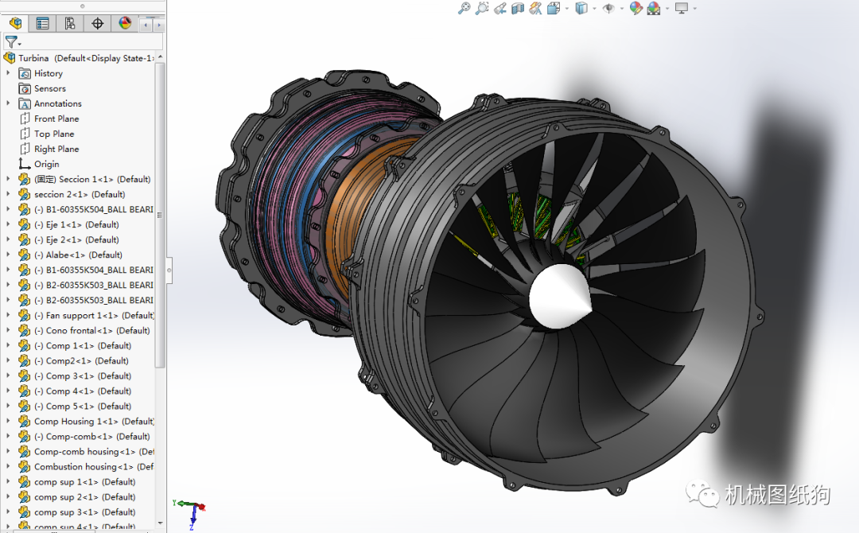859x533 pixels.
Task: Click the Zoom to Fit icon
Action: (464, 8)
